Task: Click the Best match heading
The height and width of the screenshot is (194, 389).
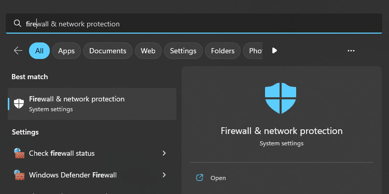Action: 30,77
